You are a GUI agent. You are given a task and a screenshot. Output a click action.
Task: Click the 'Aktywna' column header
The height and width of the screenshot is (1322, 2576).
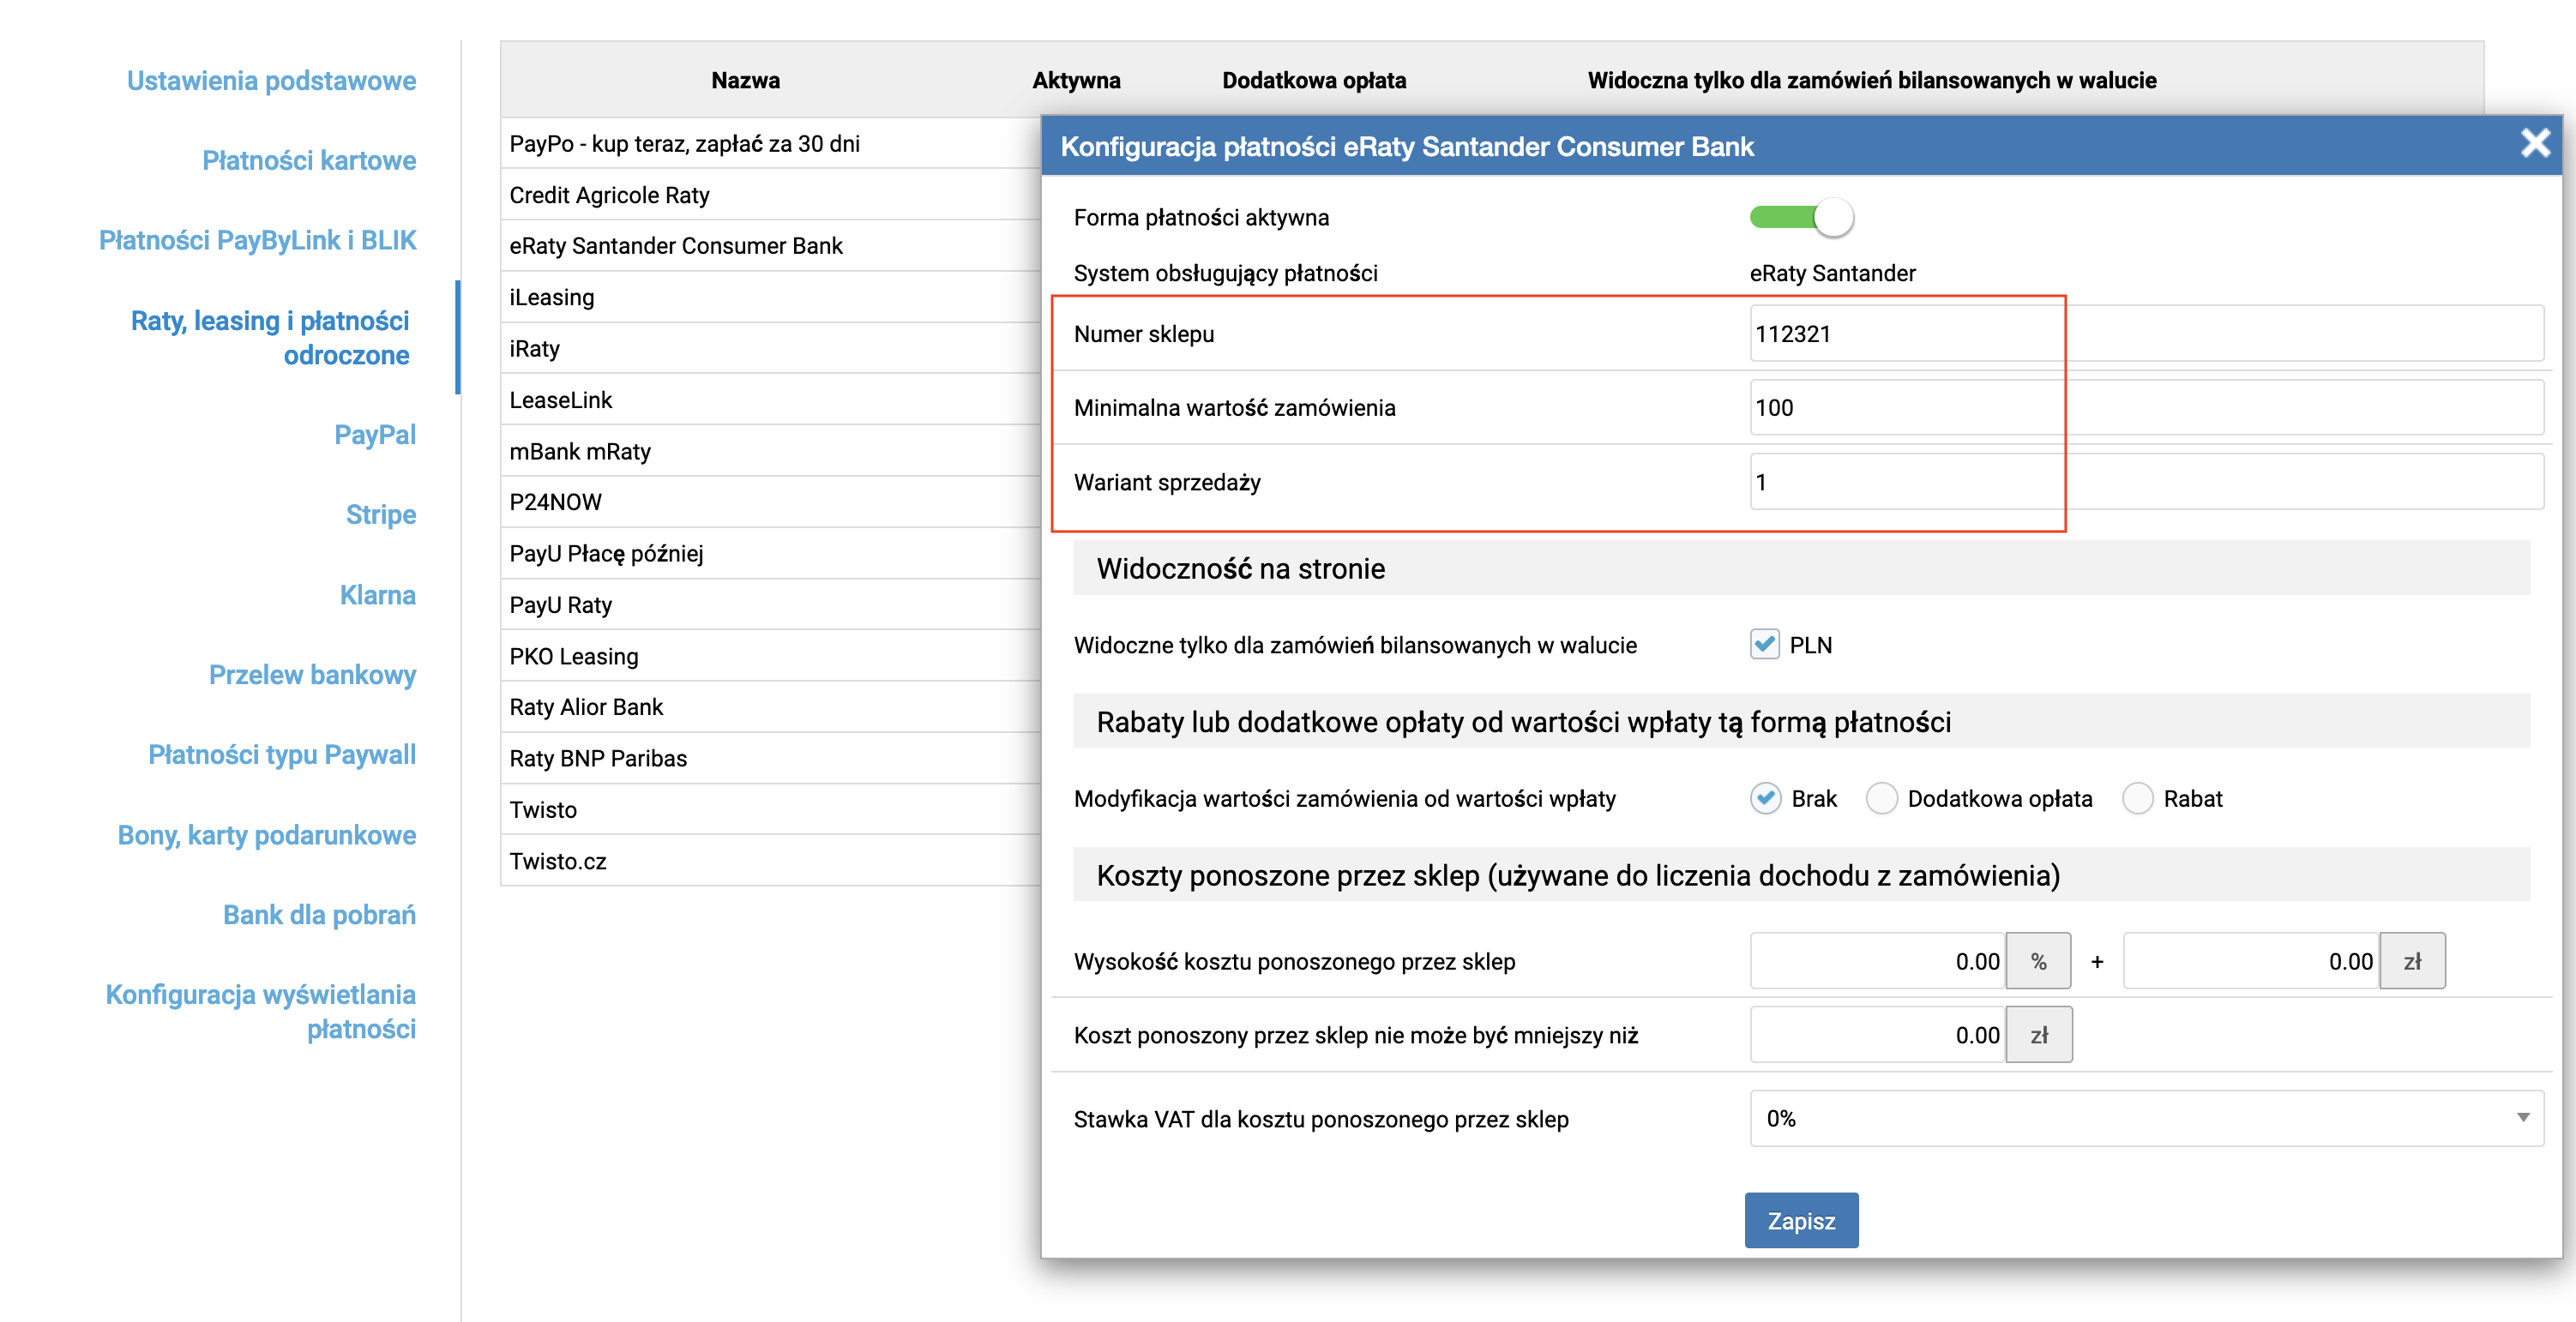pyautogui.click(x=1076, y=80)
